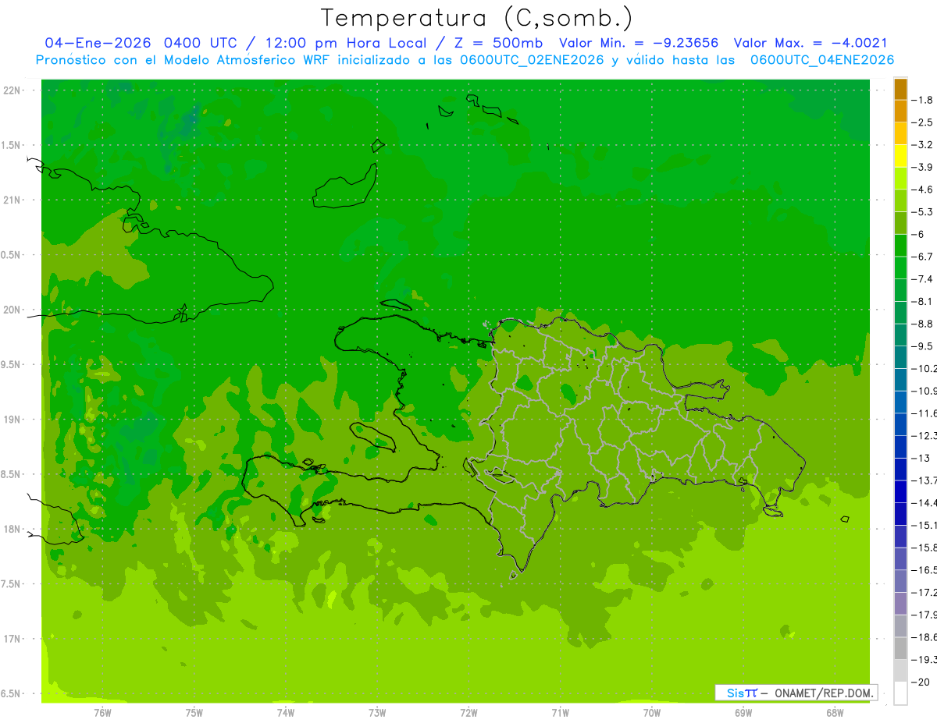The image size is (937, 723).
Task: Click the '17N' latitude axis label
Action: (12, 639)
